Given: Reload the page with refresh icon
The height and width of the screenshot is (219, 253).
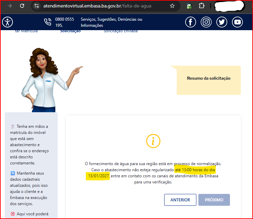Looking at the screenshot, I should pos(22,6).
